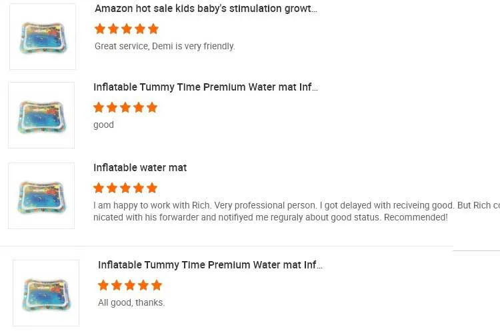Image resolution: width=500 pixels, height=333 pixels.
Task: Open the 'Inflatable water mat' product title
Action: [140, 168]
